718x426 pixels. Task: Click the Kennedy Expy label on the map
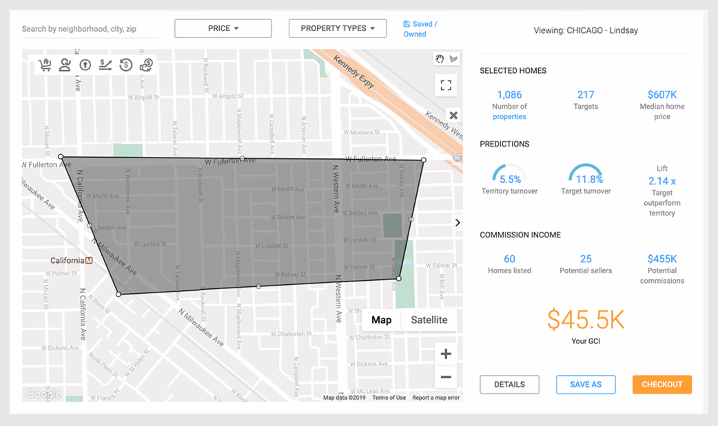[353, 72]
